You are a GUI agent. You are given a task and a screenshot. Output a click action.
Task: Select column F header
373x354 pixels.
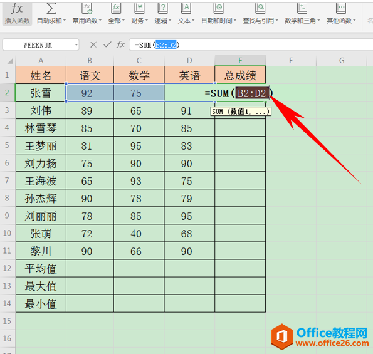click(291, 61)
